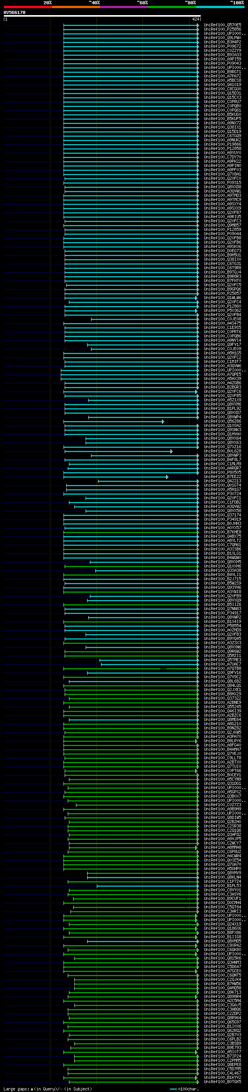Image resolution: width=248 pixels, height=1092 pixels.
Task: Select the UniRef100_P34919 label
Action: [x=222, y=519]
